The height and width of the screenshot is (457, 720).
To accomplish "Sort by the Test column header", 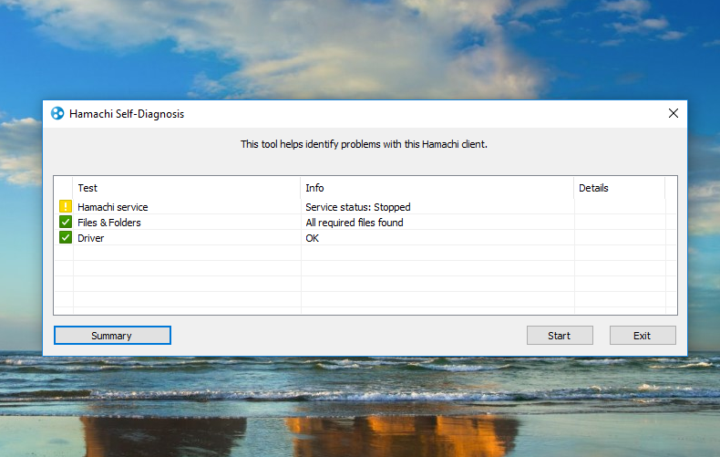I will click(187, 188).
